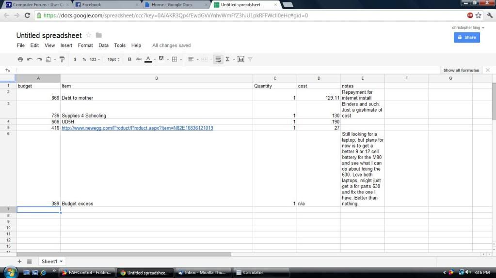Image resolution: width=496 pixels, height=278 pixels.
Task: Switch to the Sheet1 tab
Action: (x=49, y=261)
